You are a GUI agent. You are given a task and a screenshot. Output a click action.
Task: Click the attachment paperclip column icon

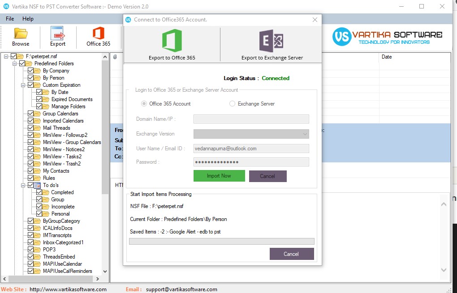[115, 57]
